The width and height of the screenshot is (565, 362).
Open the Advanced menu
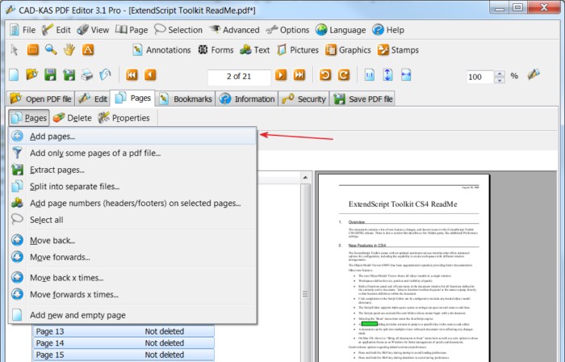coord(234,30)
